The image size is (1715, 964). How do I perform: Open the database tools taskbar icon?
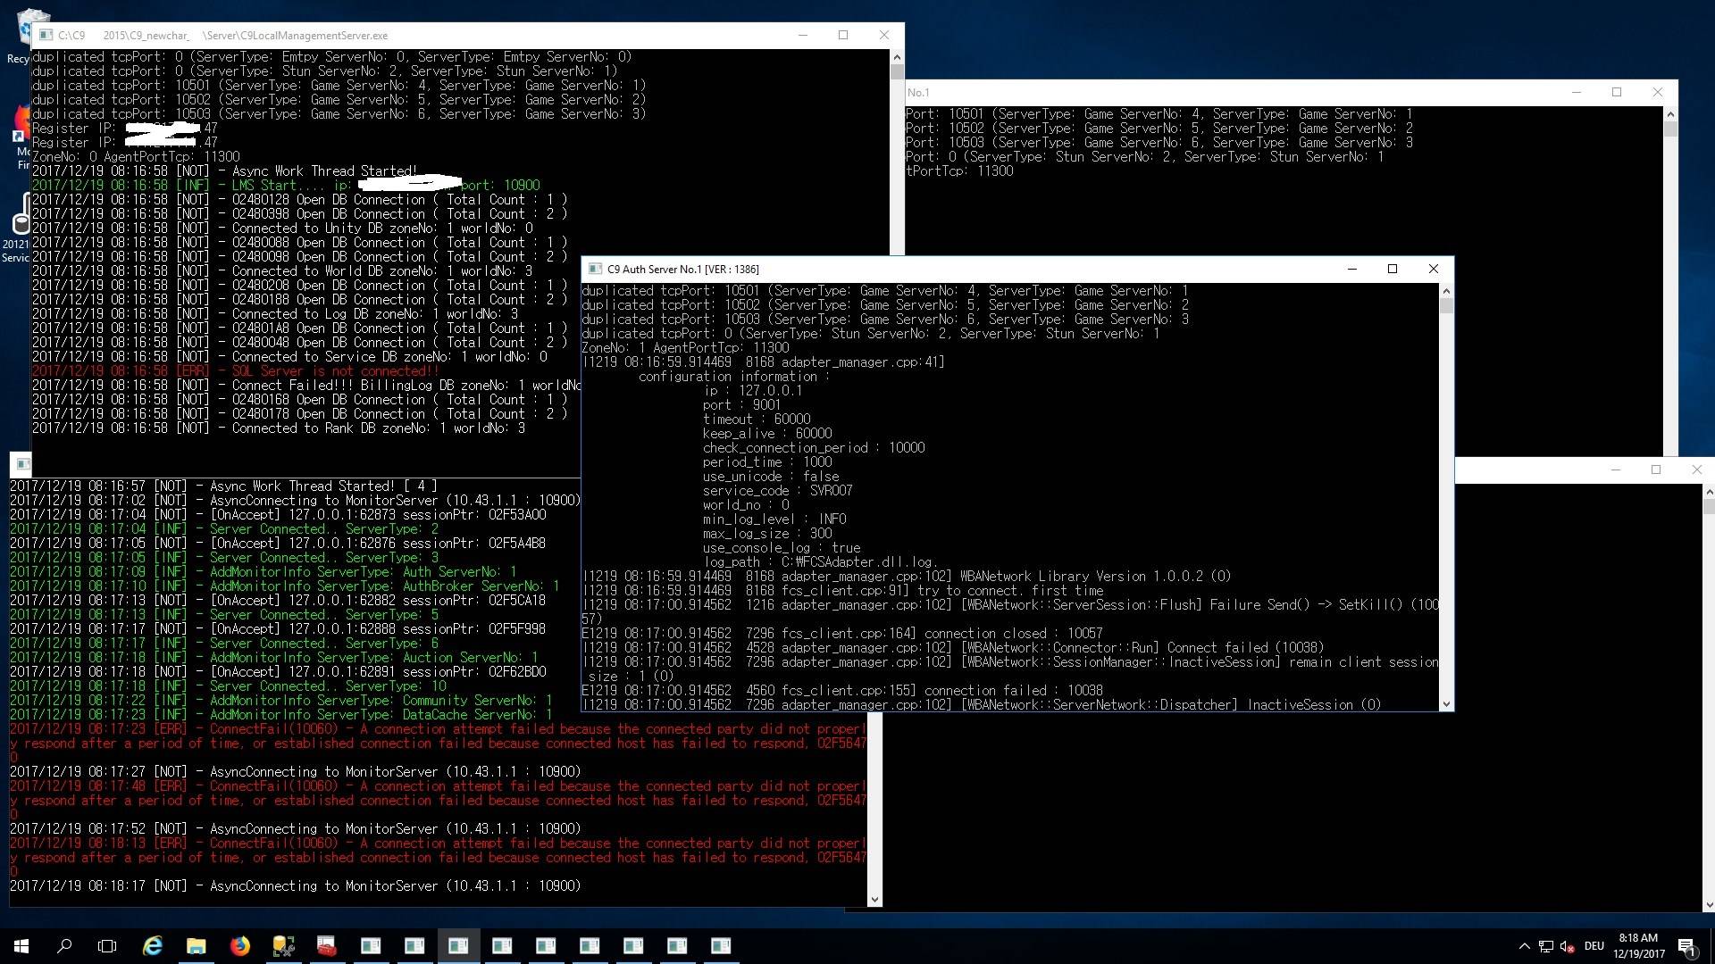pos(283,946)
